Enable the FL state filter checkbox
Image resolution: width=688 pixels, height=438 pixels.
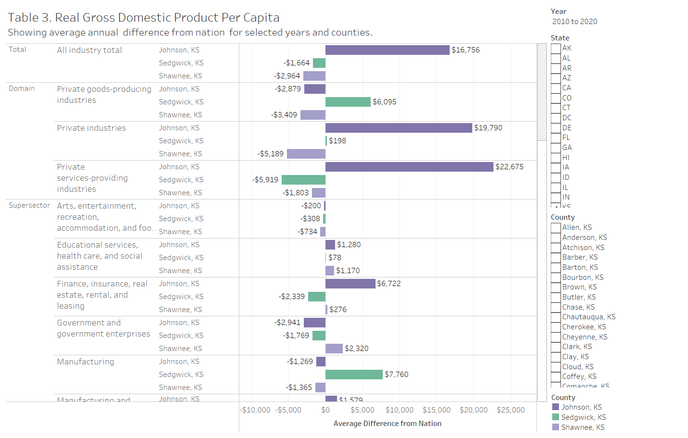556,138
